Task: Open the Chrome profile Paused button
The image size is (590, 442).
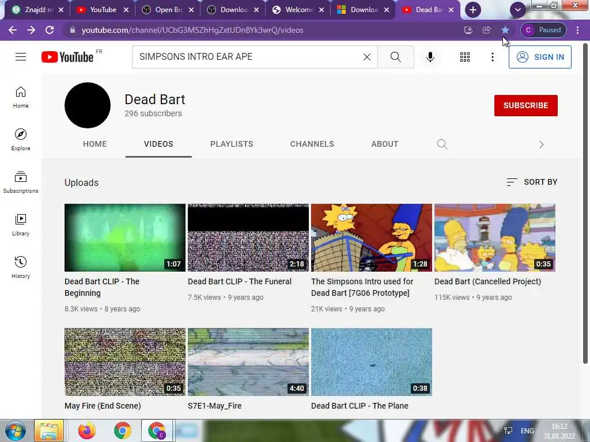Action: coord(543,30)
